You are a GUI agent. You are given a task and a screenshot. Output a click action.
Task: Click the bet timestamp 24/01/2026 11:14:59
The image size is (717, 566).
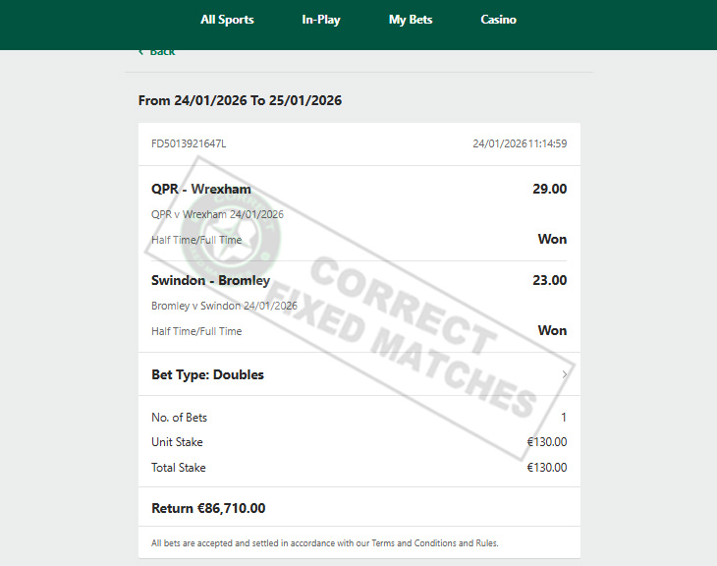pyautogui.click(x=520, y=143)
